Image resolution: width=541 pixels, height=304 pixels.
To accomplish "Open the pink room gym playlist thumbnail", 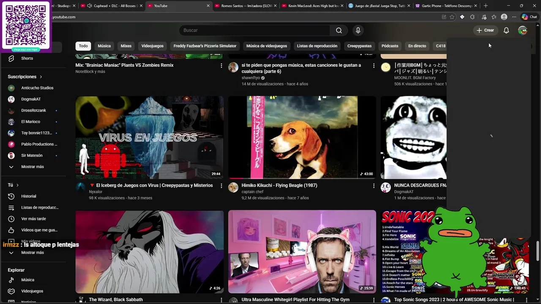I will point(302,252).
